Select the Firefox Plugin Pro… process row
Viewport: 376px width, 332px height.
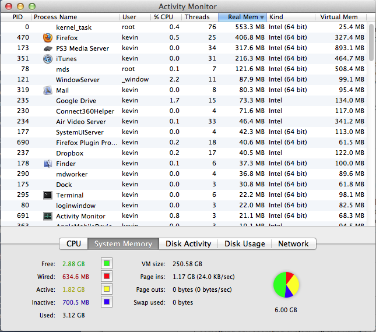[x=184, y=143]
